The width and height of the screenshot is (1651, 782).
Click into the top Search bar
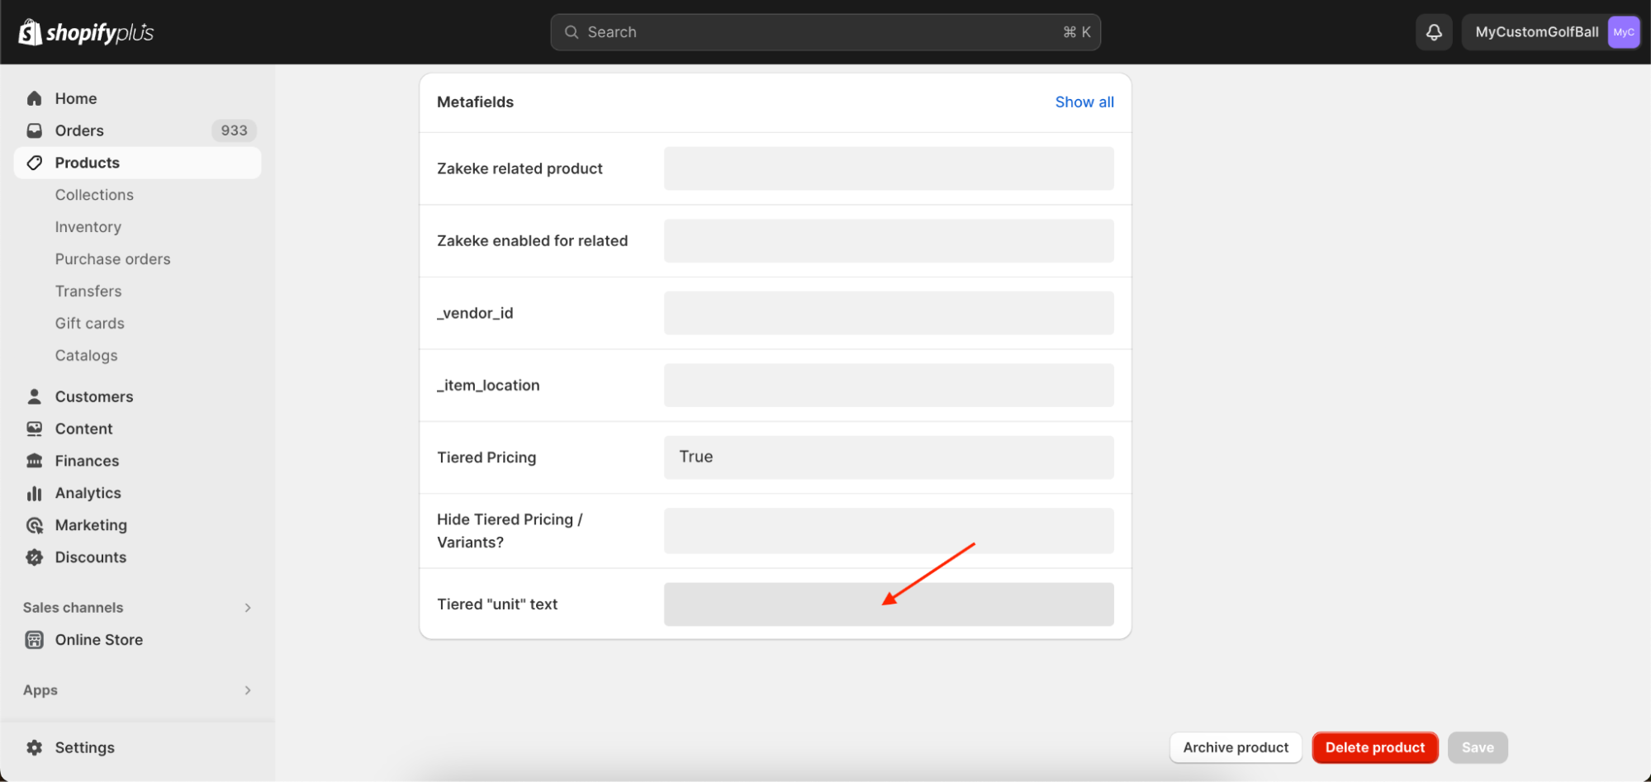coord(824,32)
